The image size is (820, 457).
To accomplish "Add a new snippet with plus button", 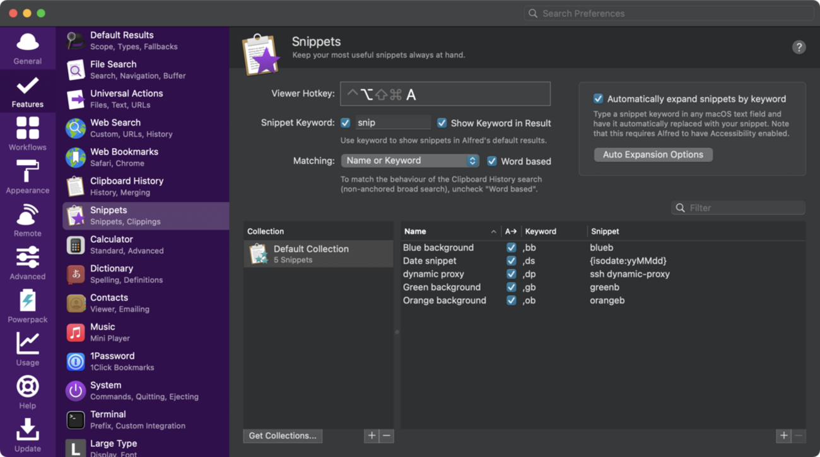I will coord(783,436).
